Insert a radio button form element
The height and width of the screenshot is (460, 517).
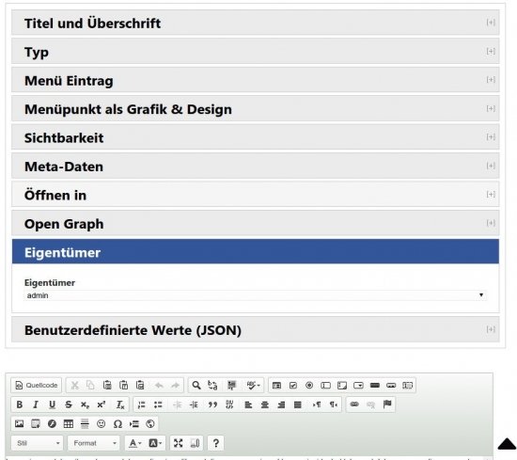[x=309, y=385]
